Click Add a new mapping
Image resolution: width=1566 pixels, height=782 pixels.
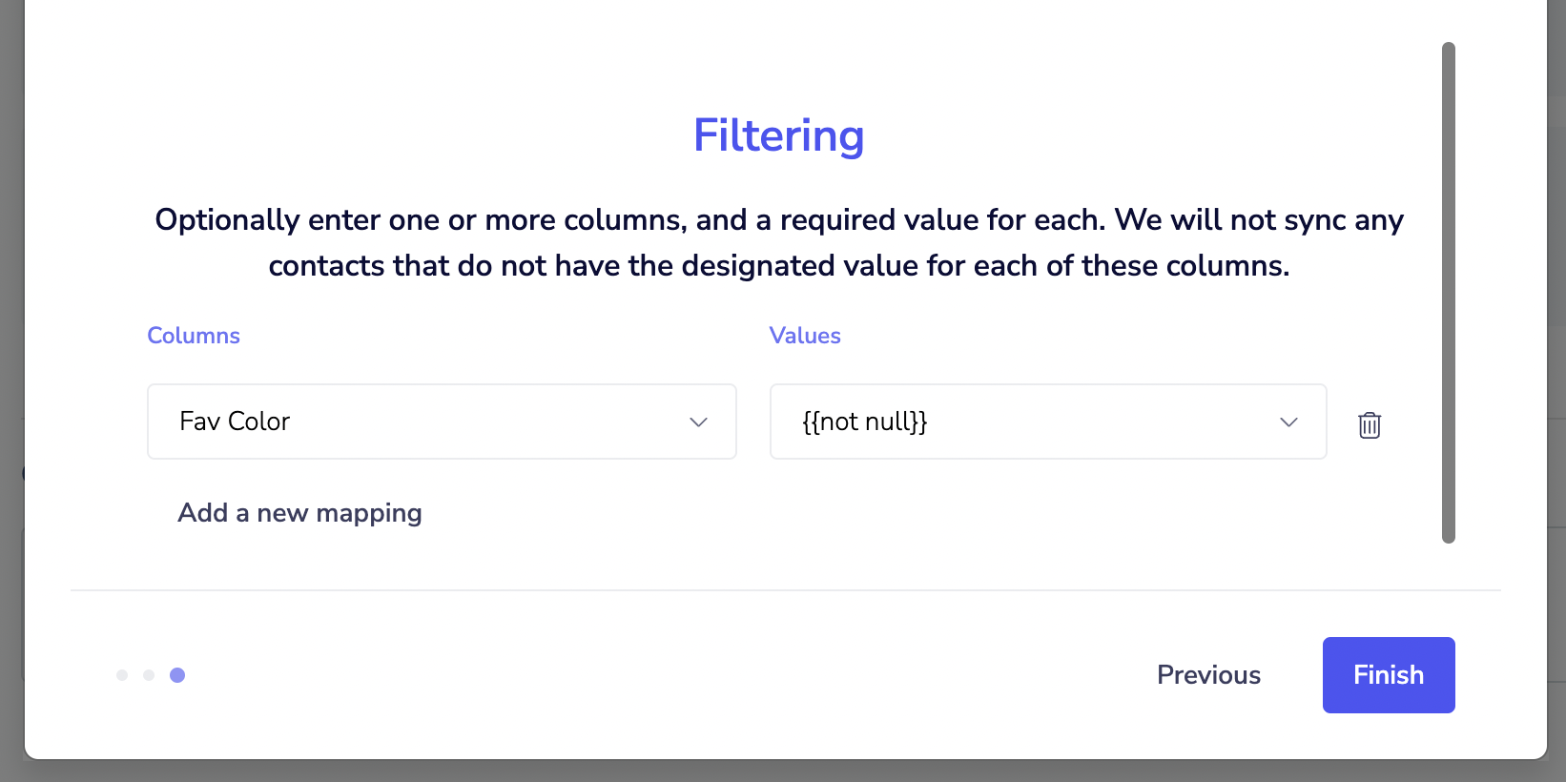pyautogui.click(x=299, y=513)
